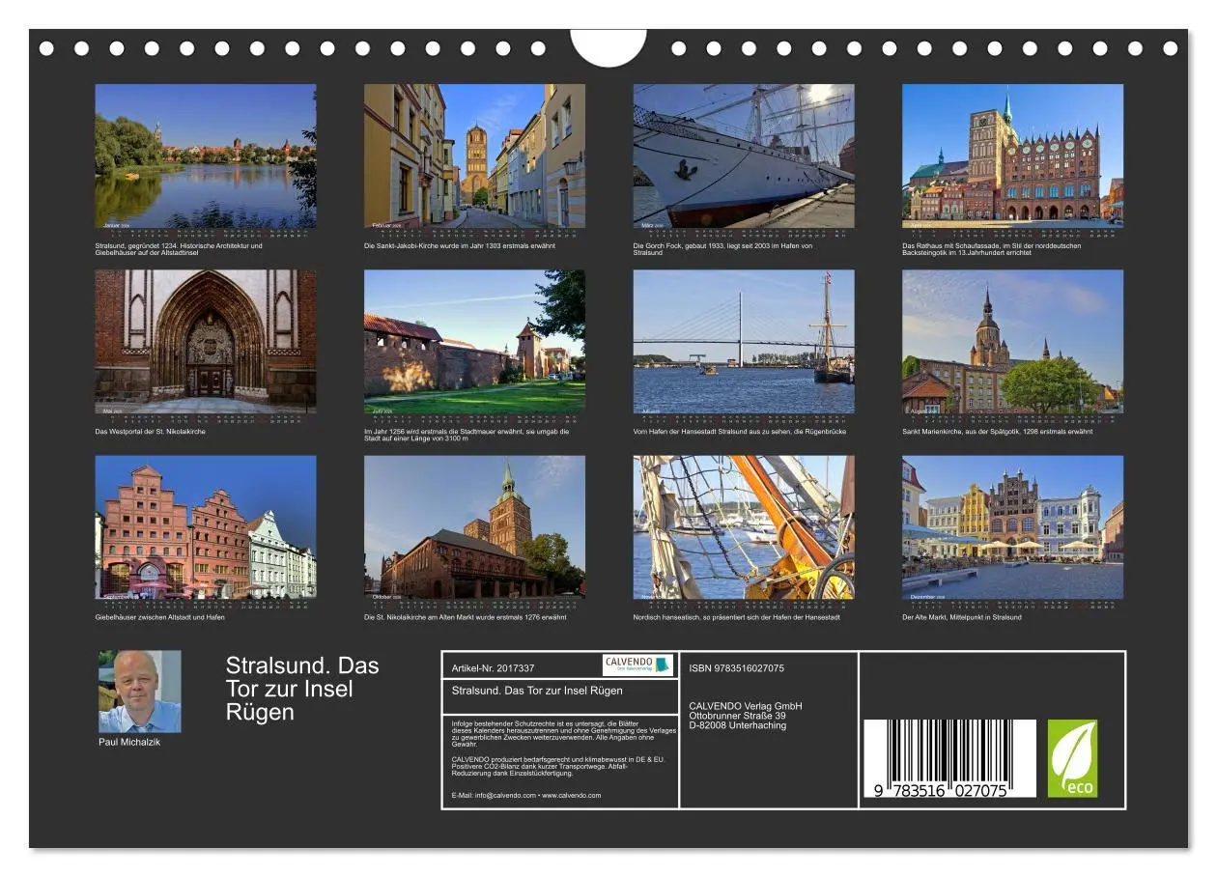The height and width of the screenshot is (877, 1217).
Task: Click the E-Mail info@calvendo.com line
Action: pos(525,796)
